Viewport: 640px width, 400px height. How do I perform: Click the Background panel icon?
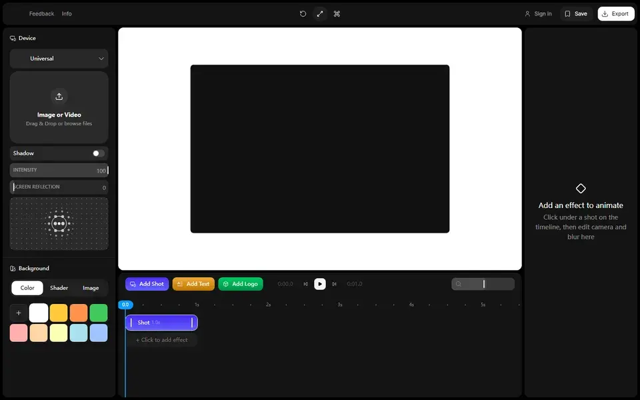click(x=13, y=269)
